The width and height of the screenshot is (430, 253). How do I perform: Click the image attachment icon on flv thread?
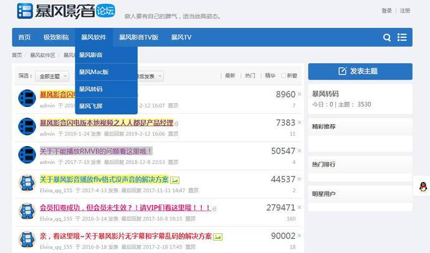175,180
